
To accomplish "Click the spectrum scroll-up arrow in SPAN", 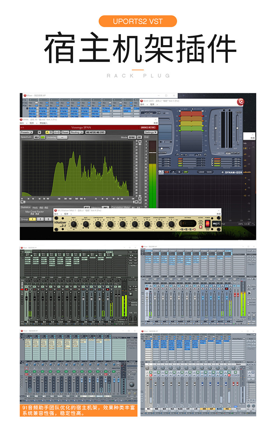I will 140,141.
